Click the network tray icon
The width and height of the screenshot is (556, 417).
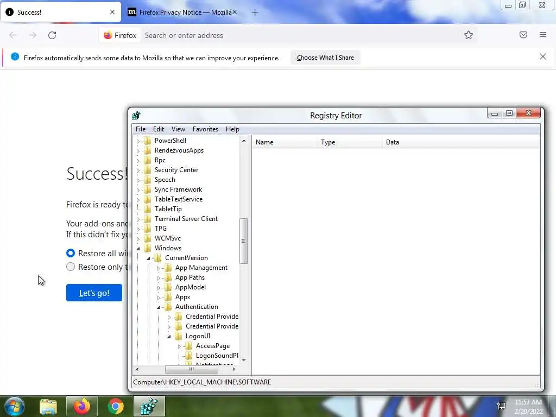click(501, 406)
